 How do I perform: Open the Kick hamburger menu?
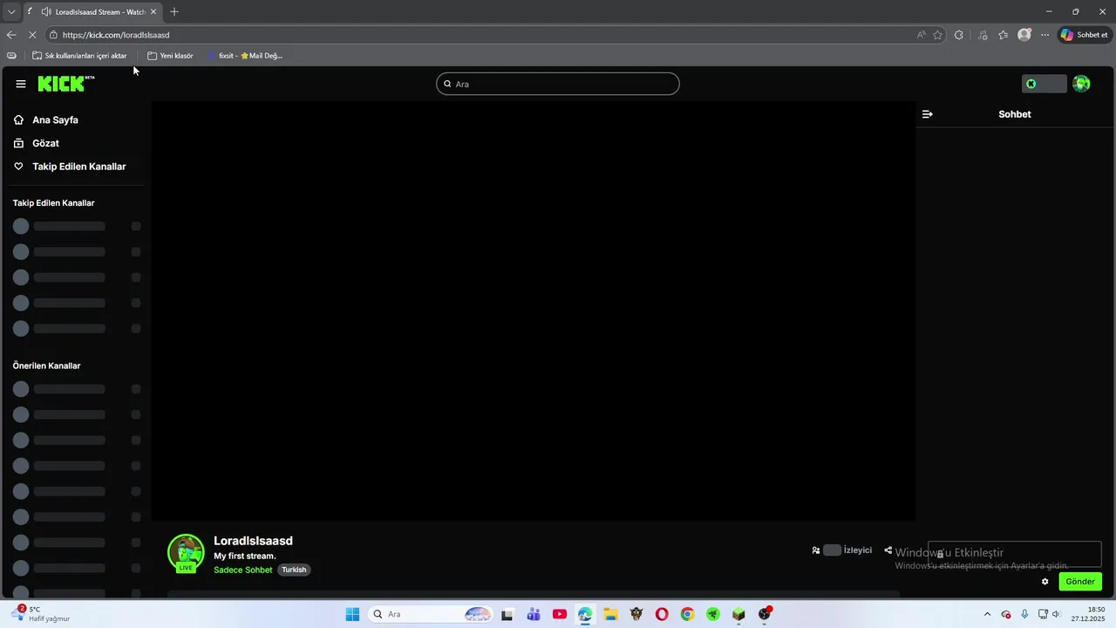click(21, 84)
